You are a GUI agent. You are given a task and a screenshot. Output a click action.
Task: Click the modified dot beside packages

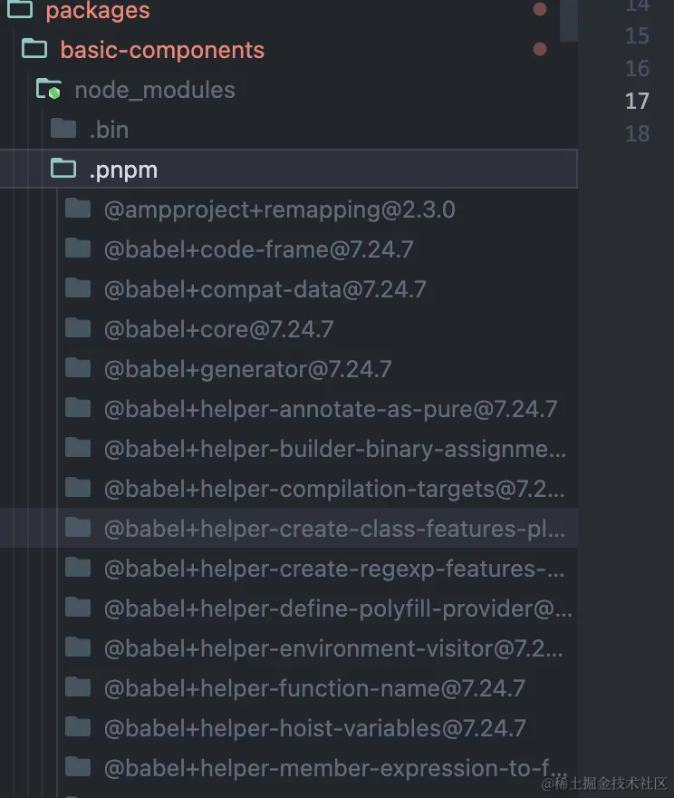(540, 10)
